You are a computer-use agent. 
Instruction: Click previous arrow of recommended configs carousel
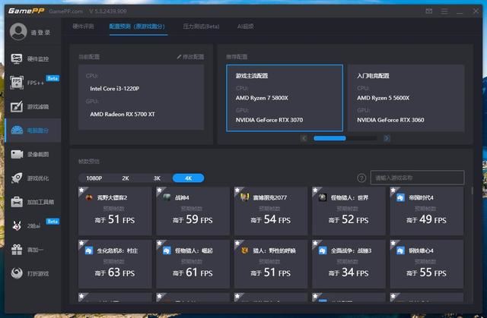(x=304, y=138)
